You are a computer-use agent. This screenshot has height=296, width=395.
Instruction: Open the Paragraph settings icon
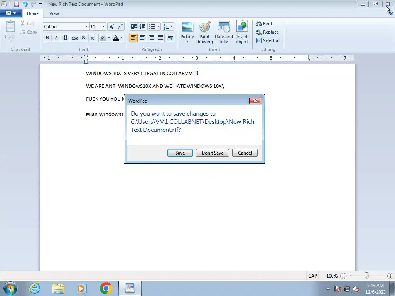(x=170, y=38)
